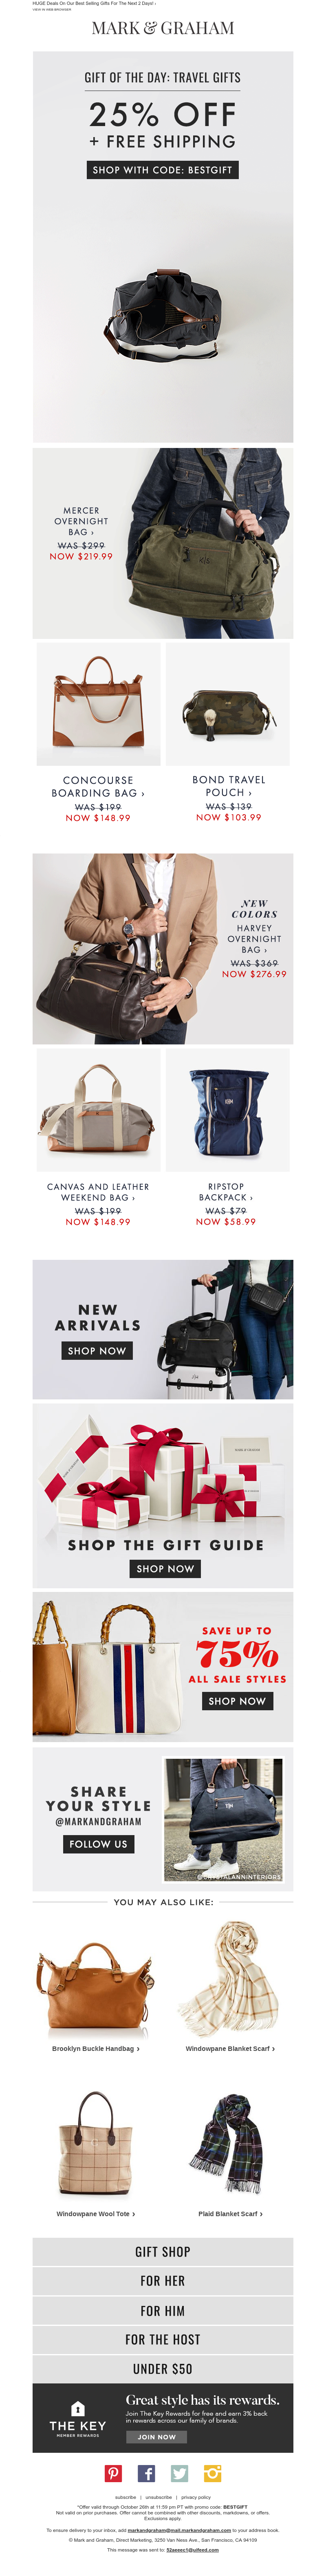Open Ripstop Backpack product link
Screen dimensions: 326x2576
[226, 1191]
